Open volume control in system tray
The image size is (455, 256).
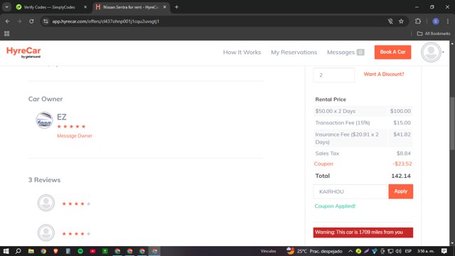(399, 251)
